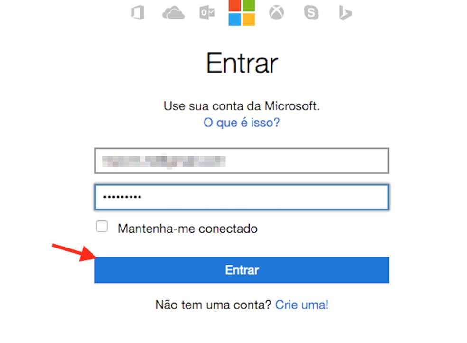Click the Xbox sphere icon

[276, 13]
